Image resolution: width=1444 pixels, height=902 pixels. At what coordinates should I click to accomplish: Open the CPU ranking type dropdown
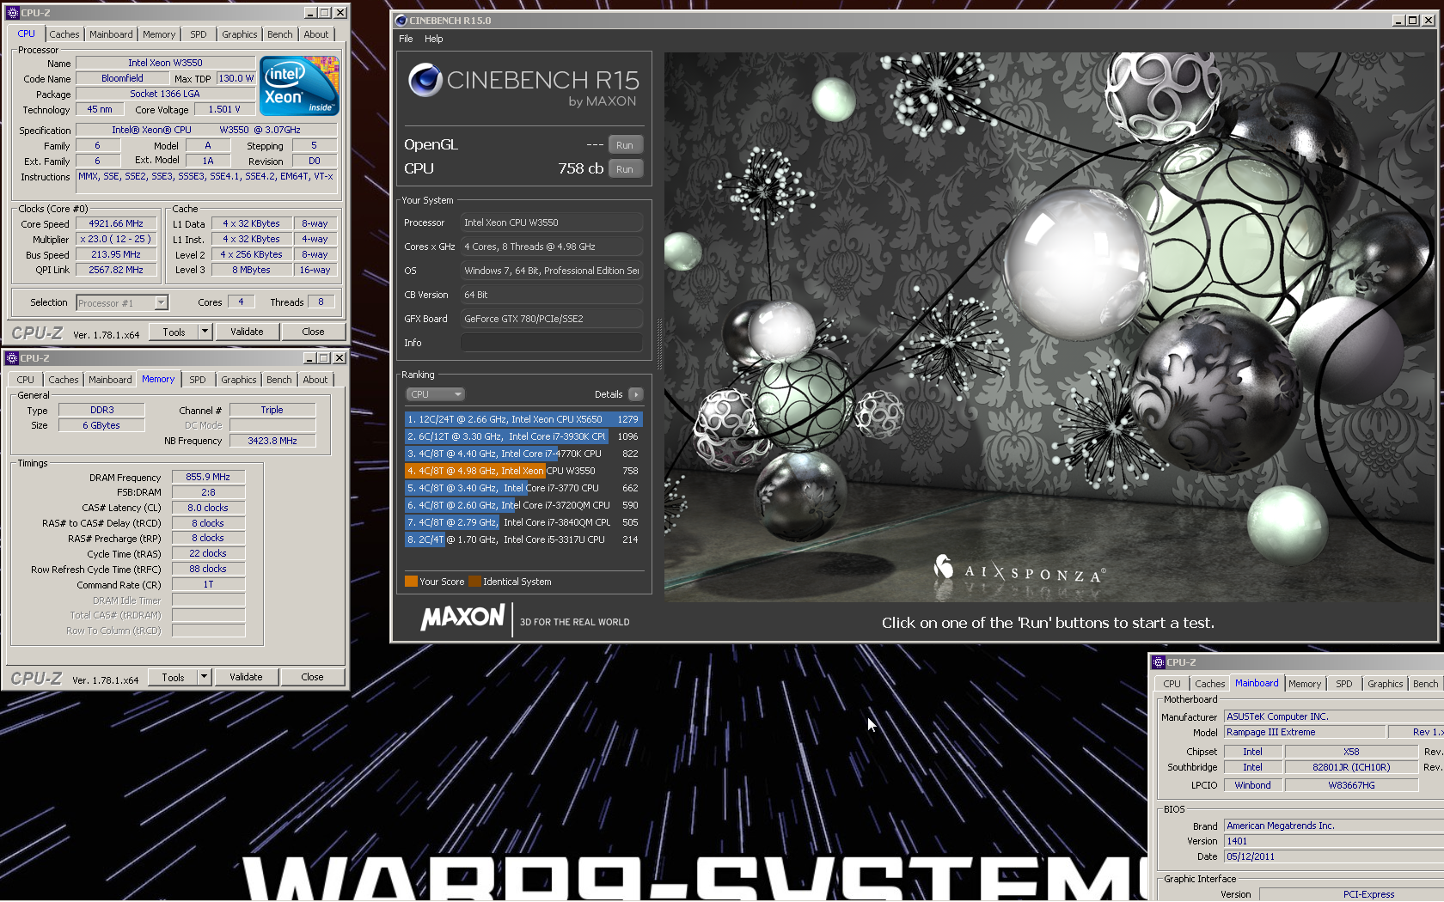pos(435,394)
